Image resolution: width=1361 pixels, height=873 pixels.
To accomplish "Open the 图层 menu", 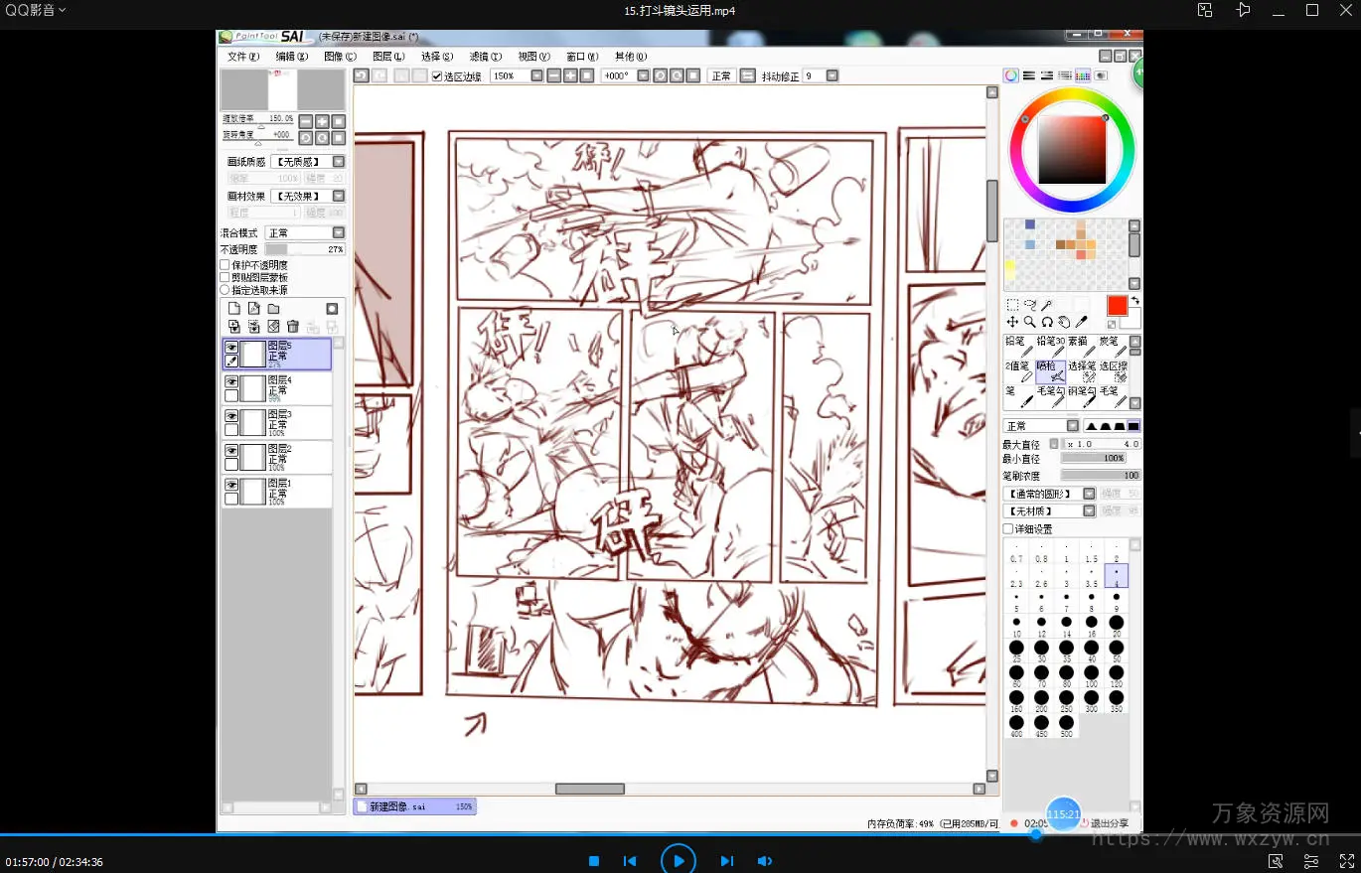I will click(x=387, y=57).
